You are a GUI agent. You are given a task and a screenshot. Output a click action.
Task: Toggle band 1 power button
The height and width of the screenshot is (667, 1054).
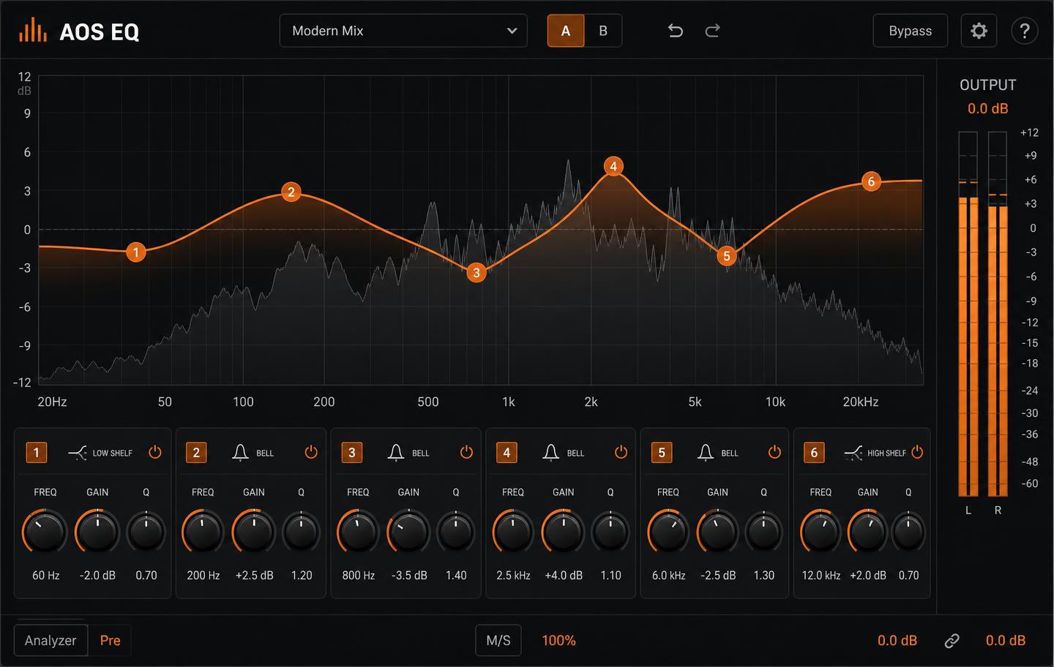pos(154,452)
